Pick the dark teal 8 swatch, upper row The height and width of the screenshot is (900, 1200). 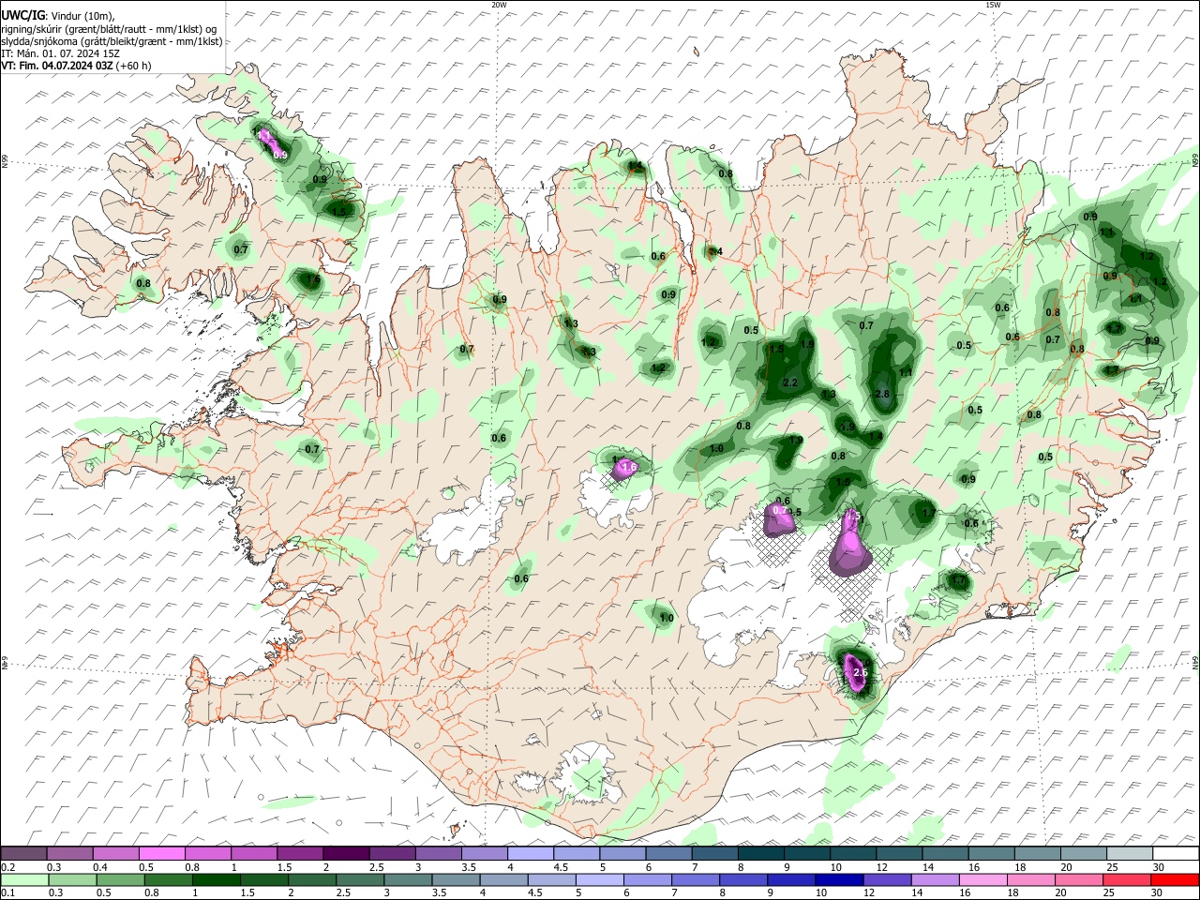761,853
